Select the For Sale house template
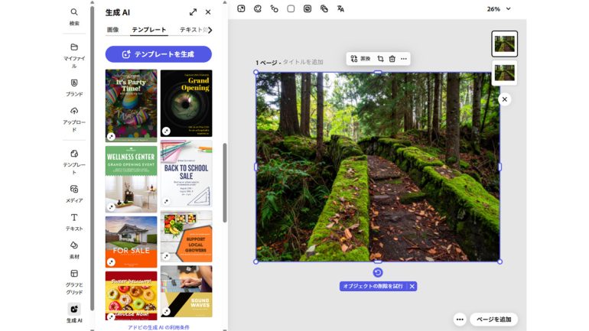Image resolution: width=589 pixels, height=331 pixels. pyautogui.click(x=131, y=242)
